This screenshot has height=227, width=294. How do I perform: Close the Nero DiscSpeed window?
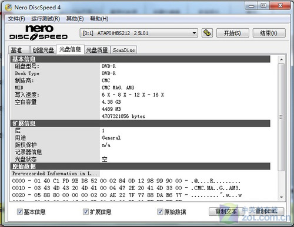[x=280, y=5]
